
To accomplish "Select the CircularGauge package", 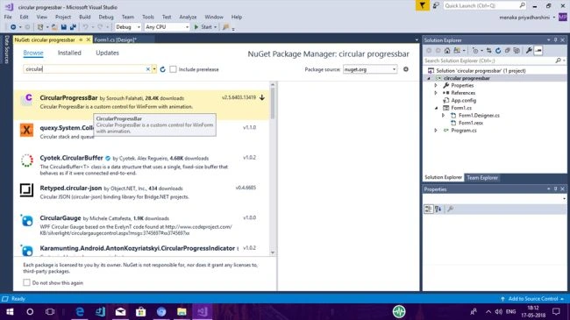I will click(x=142, y=225).
